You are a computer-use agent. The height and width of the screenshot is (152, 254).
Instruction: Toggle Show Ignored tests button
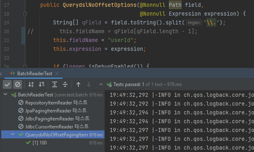click(x=18, y=84)
